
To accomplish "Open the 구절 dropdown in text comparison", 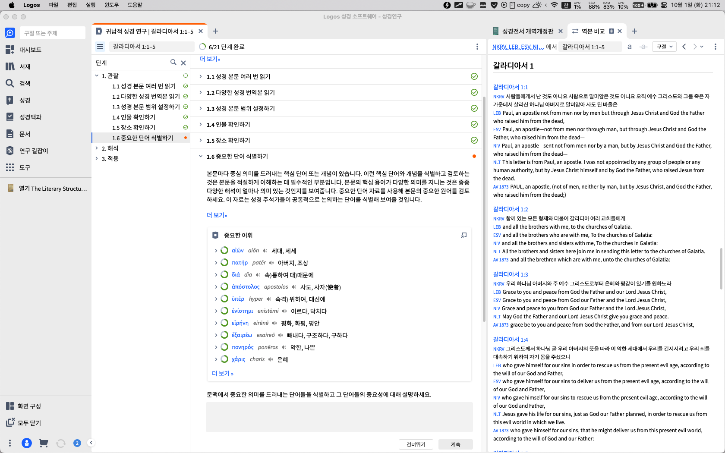I will (x=665, y=47).
